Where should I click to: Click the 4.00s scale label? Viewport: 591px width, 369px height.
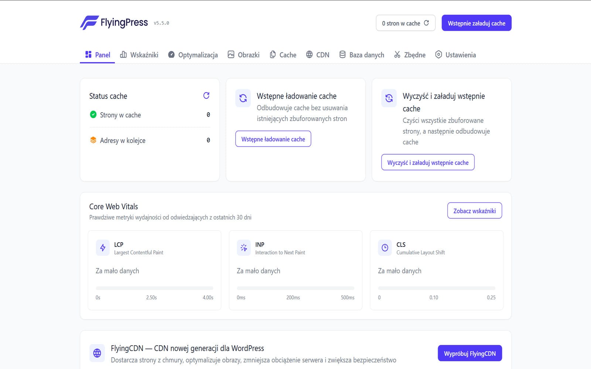point(208,297)
